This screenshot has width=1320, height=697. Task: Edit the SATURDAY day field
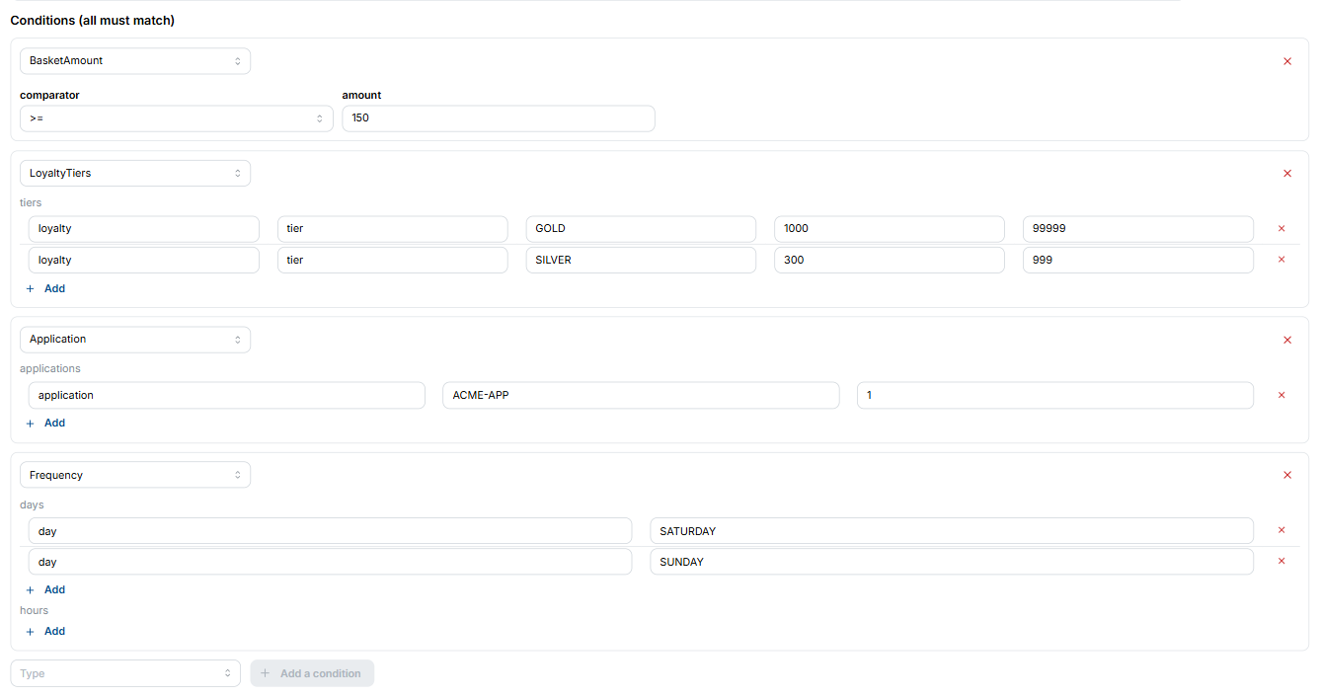[952, 531]
